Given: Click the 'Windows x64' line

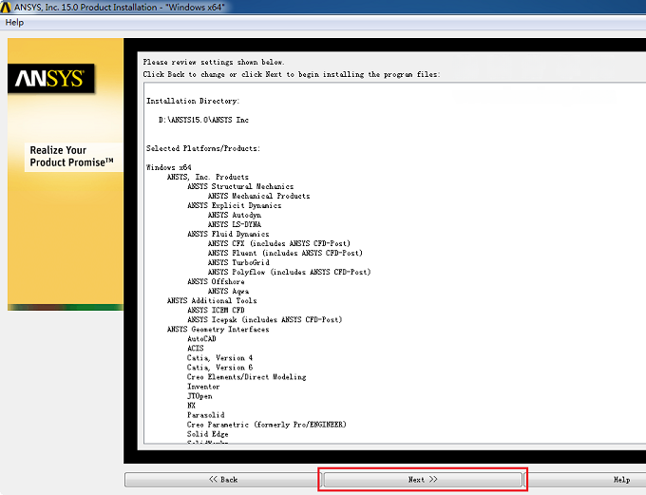Looking at the screenshot, I should tap(169, 167).
